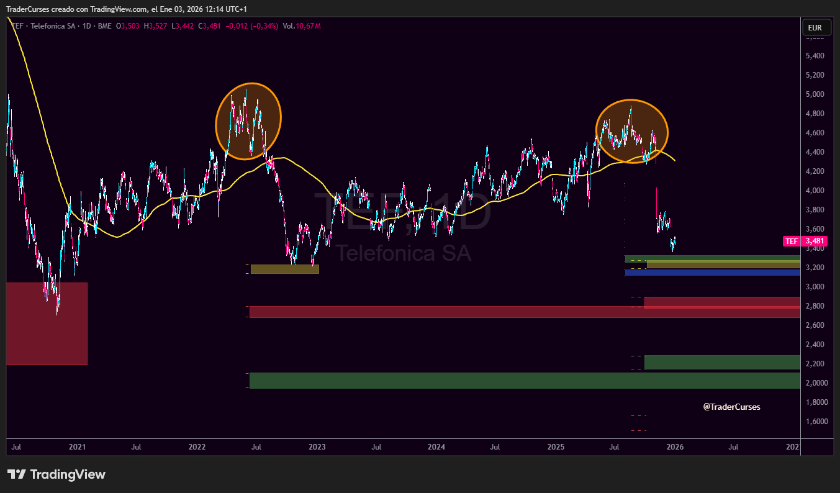Click the 2023 label on time axis

click(x=317, y=446)
